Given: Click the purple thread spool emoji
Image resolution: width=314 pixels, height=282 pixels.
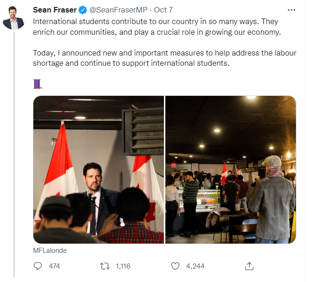Looking at the screenshot, I should (x=38, y=84).
